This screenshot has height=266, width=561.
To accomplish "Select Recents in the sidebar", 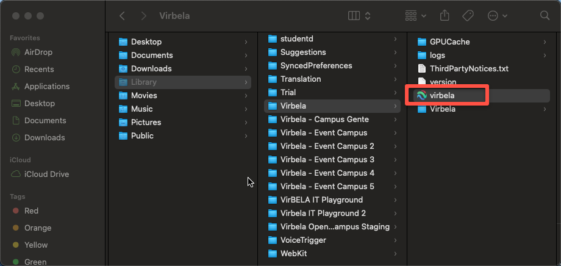I will coord(39,69).
